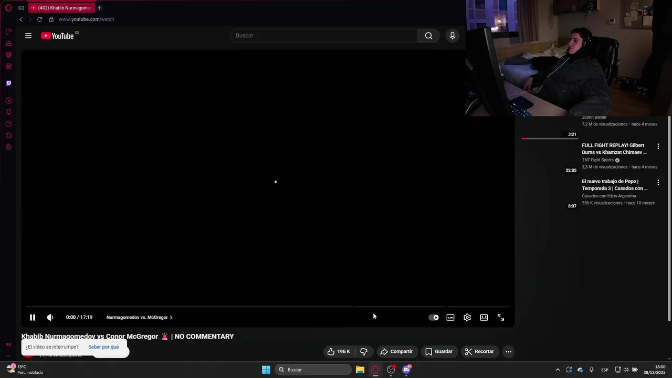Open the Recortar clip tool
Viewport: 672px width, 378px height.
[x=479, y=352]
